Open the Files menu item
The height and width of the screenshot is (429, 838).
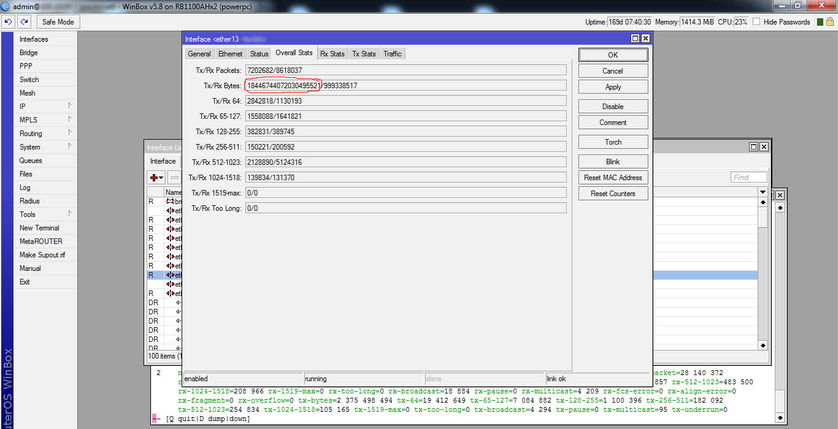[x=46, y=174]
